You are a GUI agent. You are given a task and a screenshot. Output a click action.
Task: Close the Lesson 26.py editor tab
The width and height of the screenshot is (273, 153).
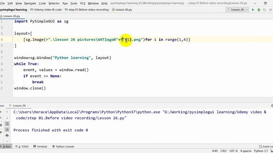[22, 16]
